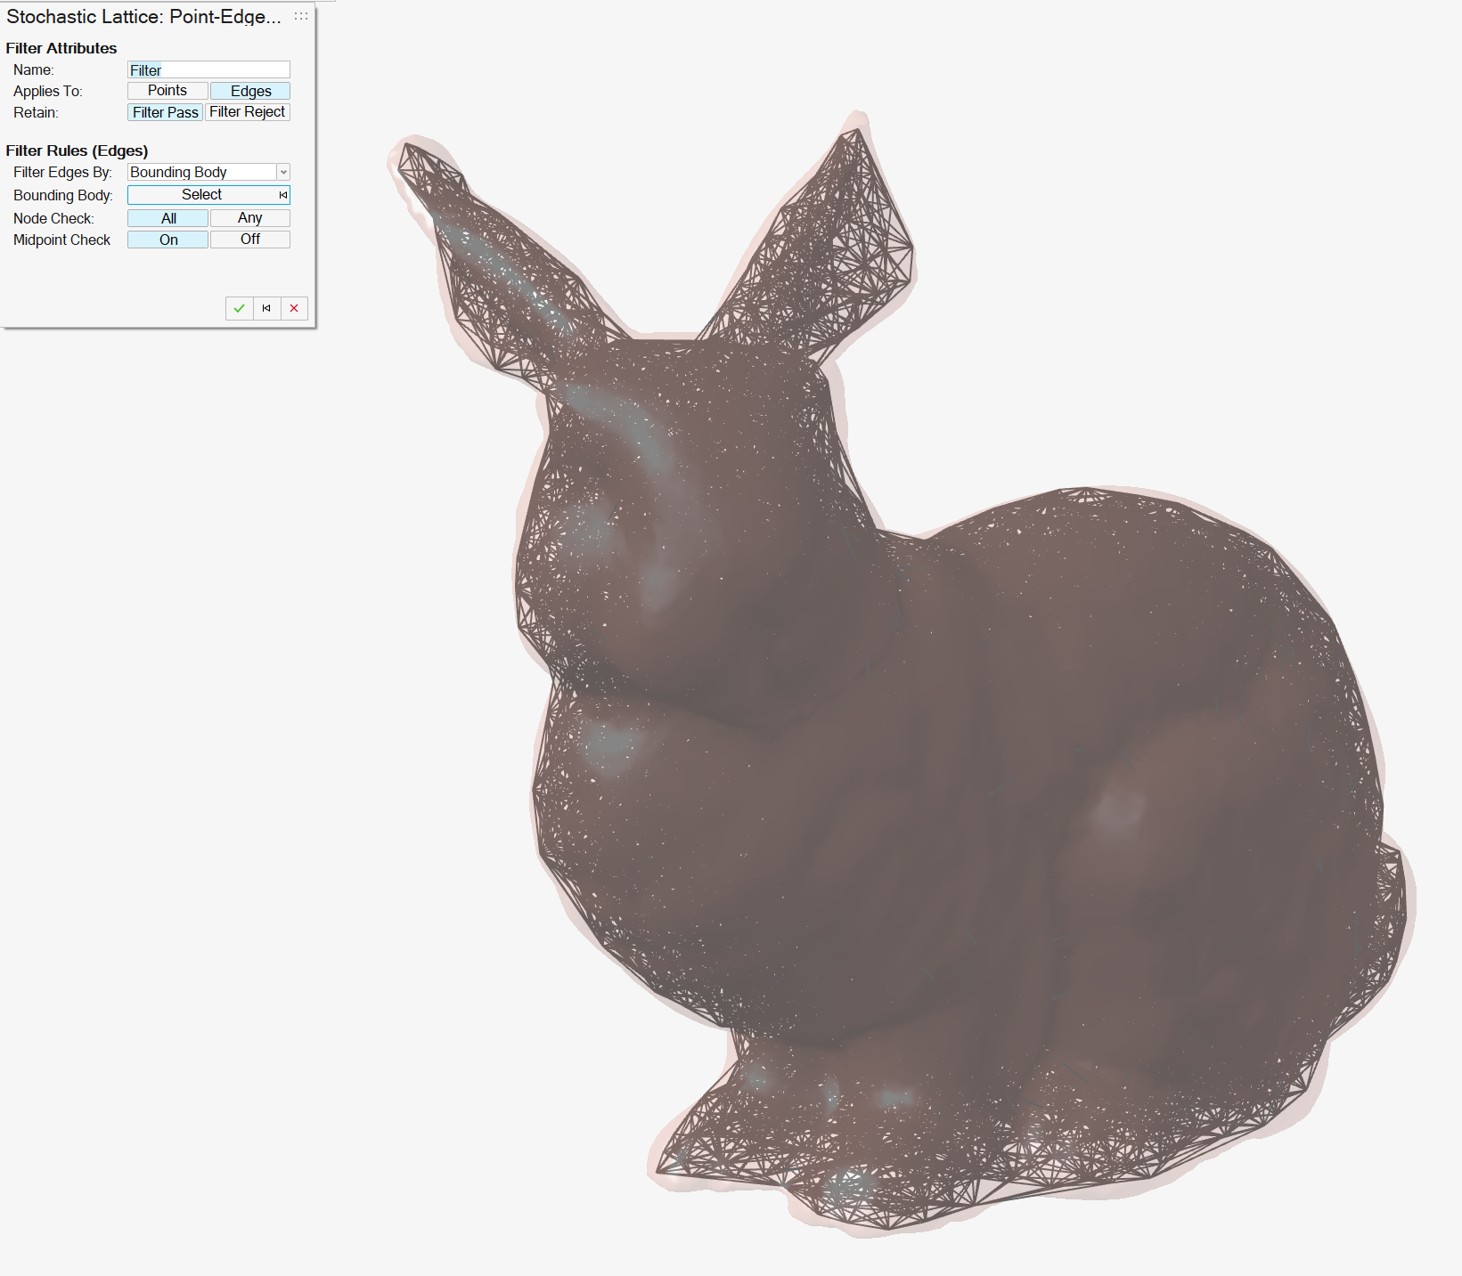Image resolution: width=1462 pixels, height=1276 pixels.
Task: Choose Filter Reject for Retain
Action: click(248, 112)
